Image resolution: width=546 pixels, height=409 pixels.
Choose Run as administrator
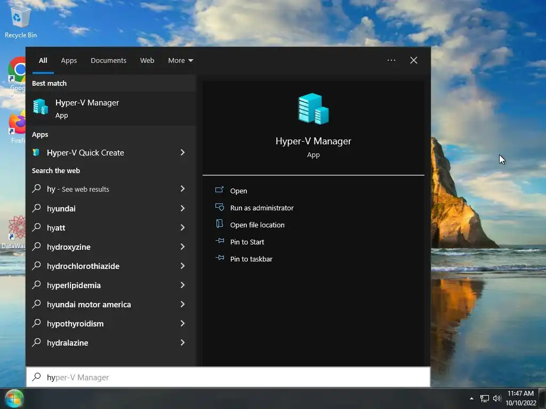coord(262,208)
